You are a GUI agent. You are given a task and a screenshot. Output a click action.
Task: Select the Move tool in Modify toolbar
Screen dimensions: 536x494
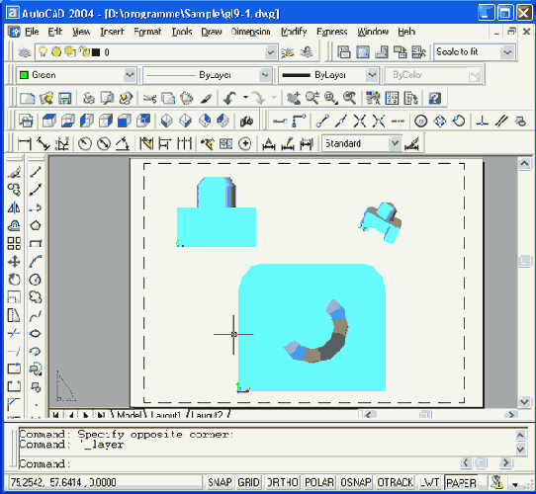14,262
